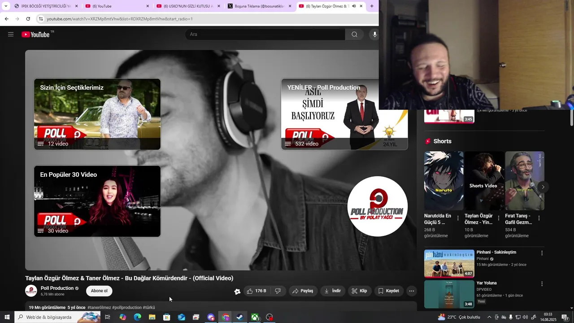Open Pinhani - Sakinleştim video title
Image resolution: width=574 pixels, height=323 pixels.
(496, 252)
